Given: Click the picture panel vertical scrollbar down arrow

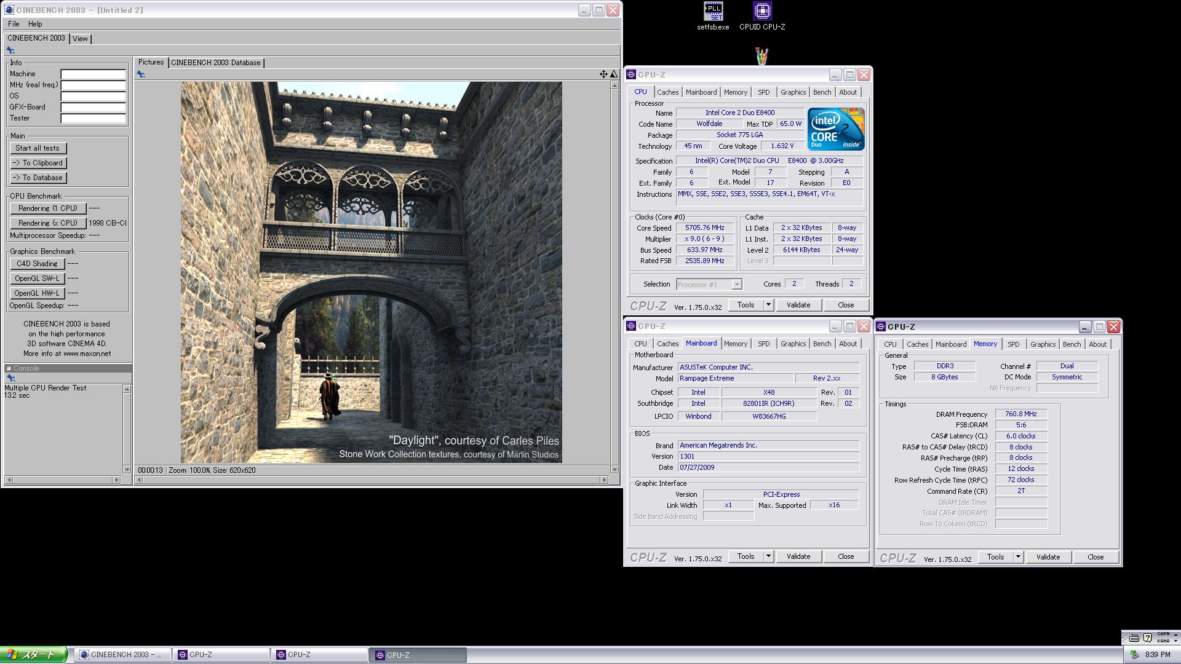Looking at the screenshot, I should tap(614, 470).
